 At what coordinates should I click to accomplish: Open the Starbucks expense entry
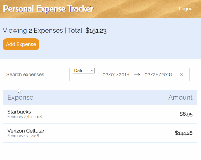click(x=100, y=114)
